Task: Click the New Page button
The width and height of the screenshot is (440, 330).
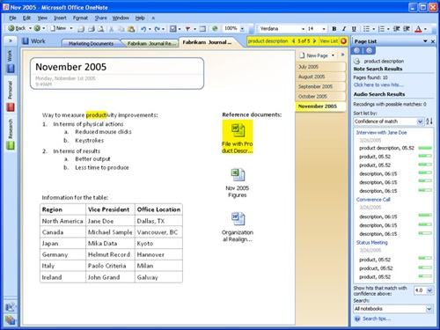Action: 313,55
